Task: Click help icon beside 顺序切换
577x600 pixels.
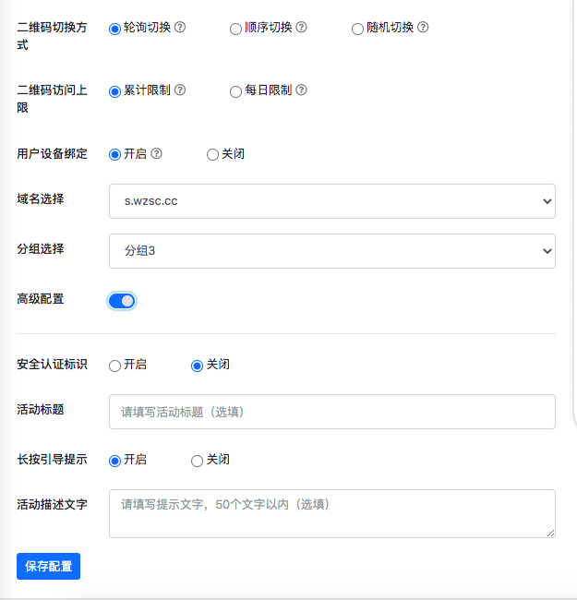Action: 301,28
